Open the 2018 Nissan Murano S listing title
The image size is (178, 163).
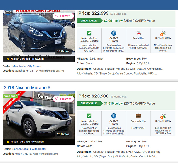[x=27, y=88]
